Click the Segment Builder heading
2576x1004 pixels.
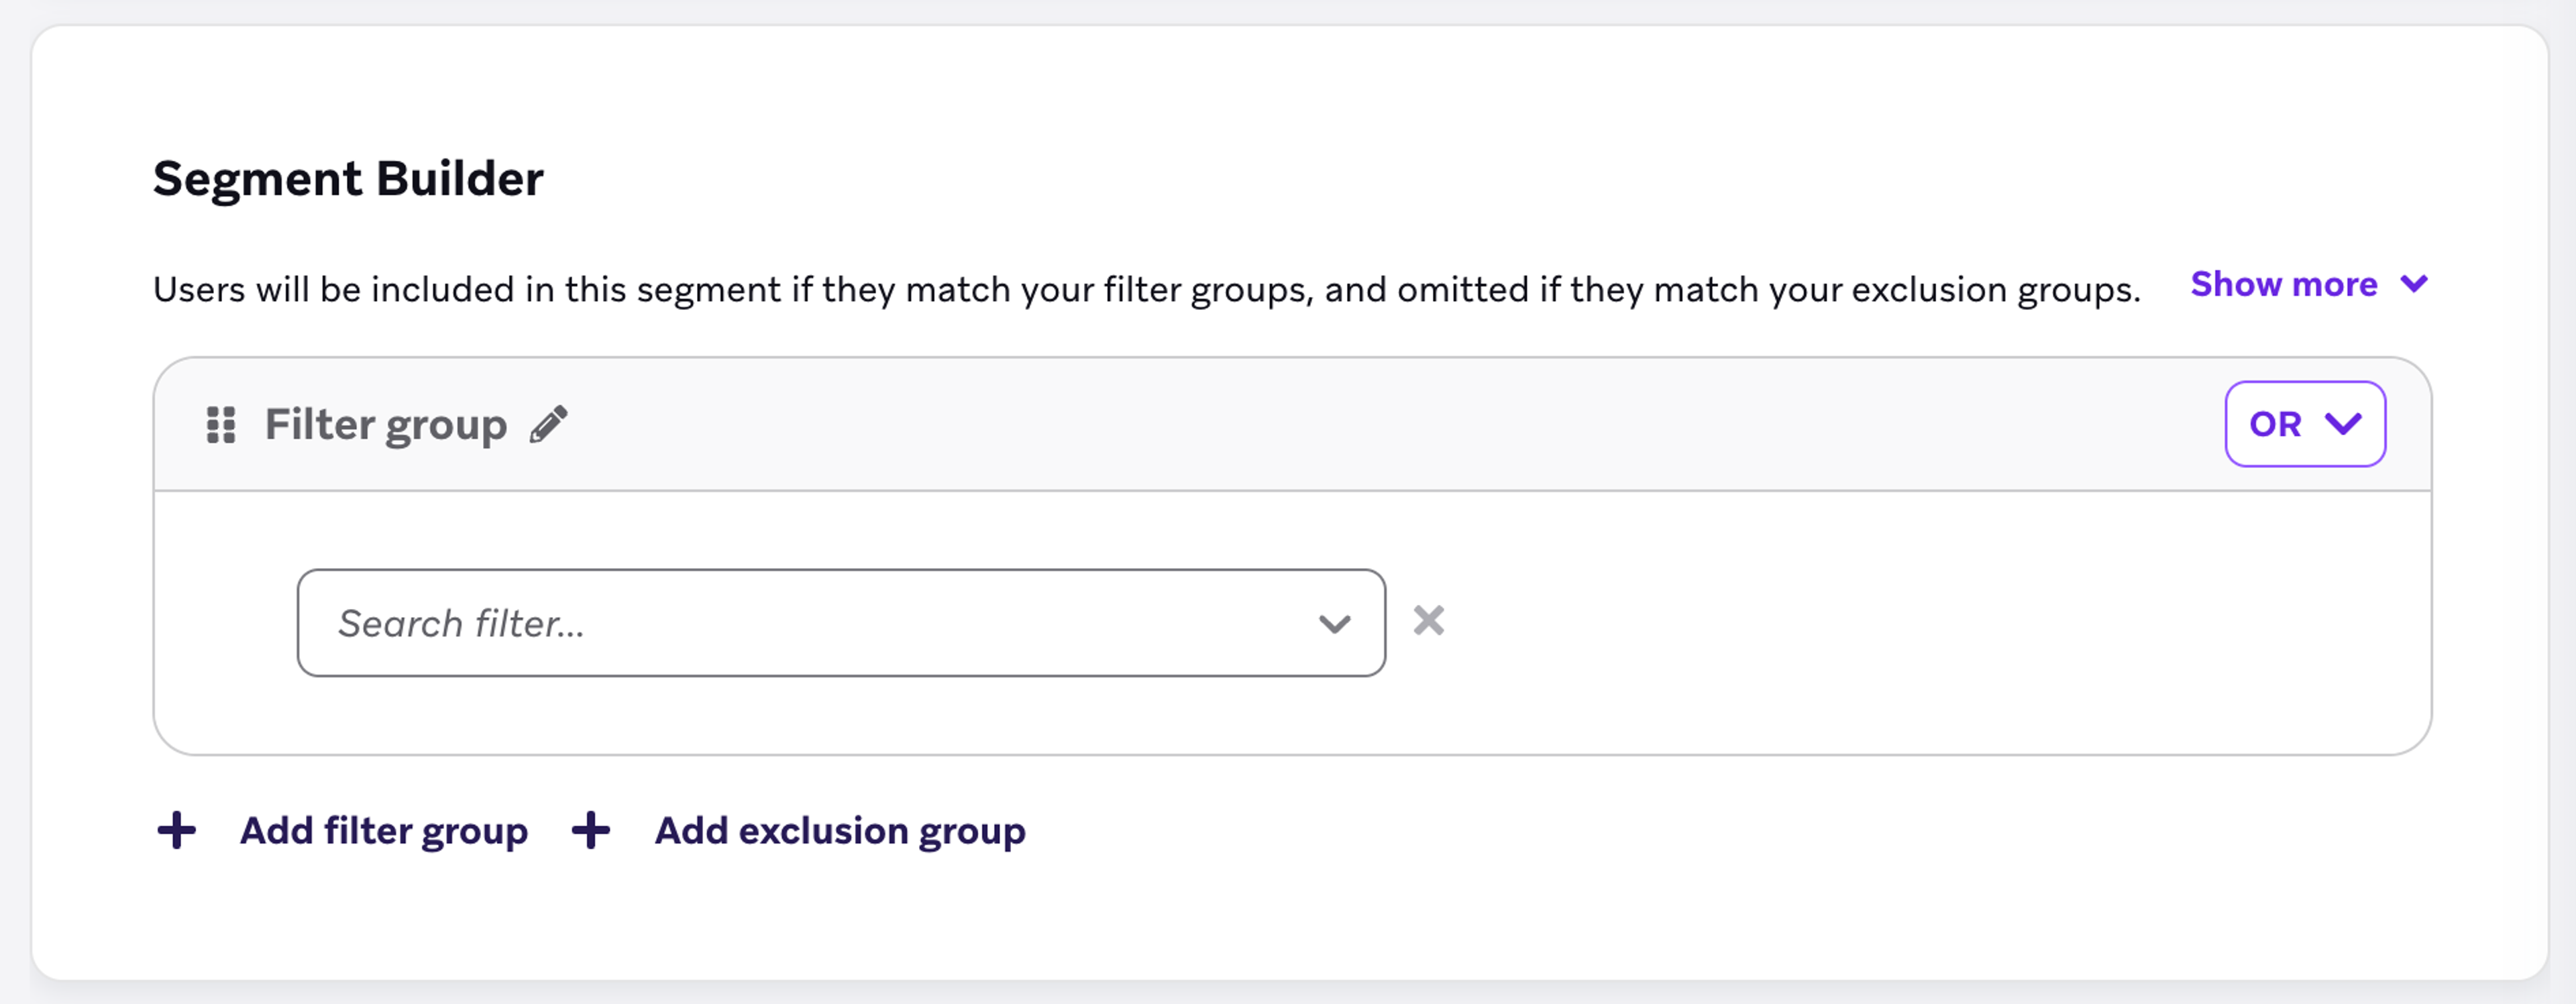pos(348,179)
